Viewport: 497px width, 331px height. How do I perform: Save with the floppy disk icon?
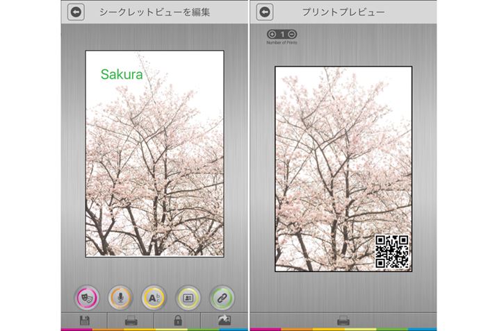[x=84, y=321]
